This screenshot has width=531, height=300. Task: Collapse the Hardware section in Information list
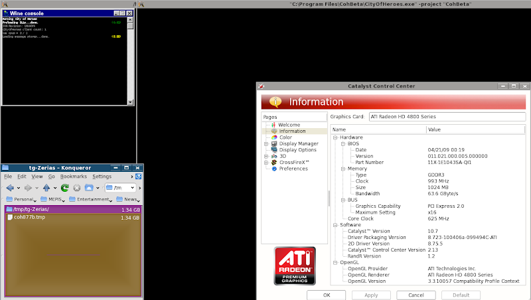(x=335, y=137)
